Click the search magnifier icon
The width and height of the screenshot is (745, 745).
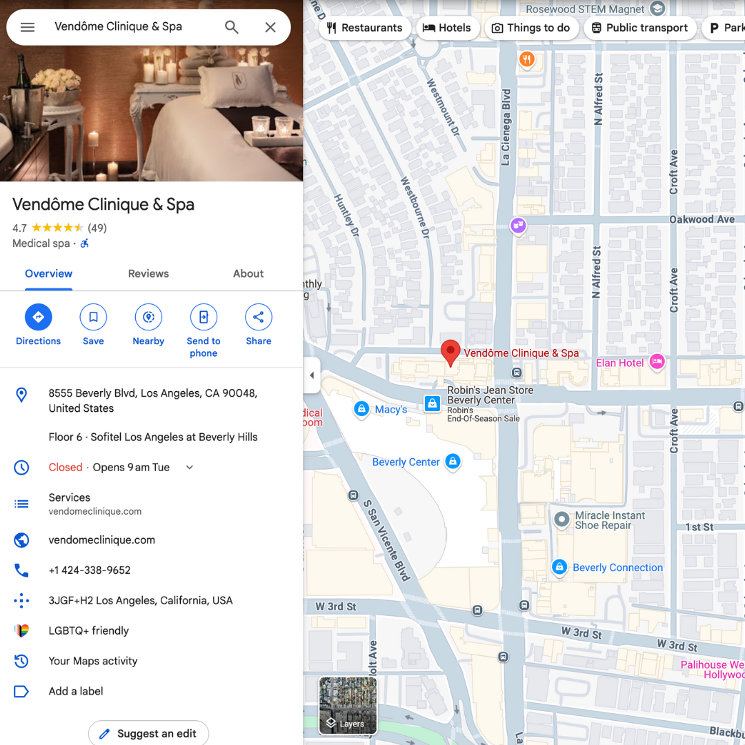[231, 27]
